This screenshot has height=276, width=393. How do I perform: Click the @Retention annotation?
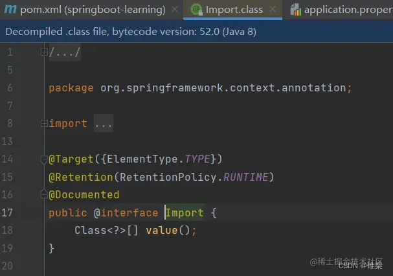click(81, 177)
